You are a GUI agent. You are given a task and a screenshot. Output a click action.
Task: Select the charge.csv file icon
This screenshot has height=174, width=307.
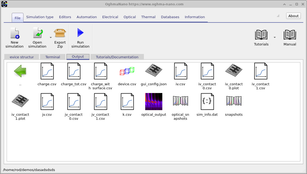click(x=47, y=71)
